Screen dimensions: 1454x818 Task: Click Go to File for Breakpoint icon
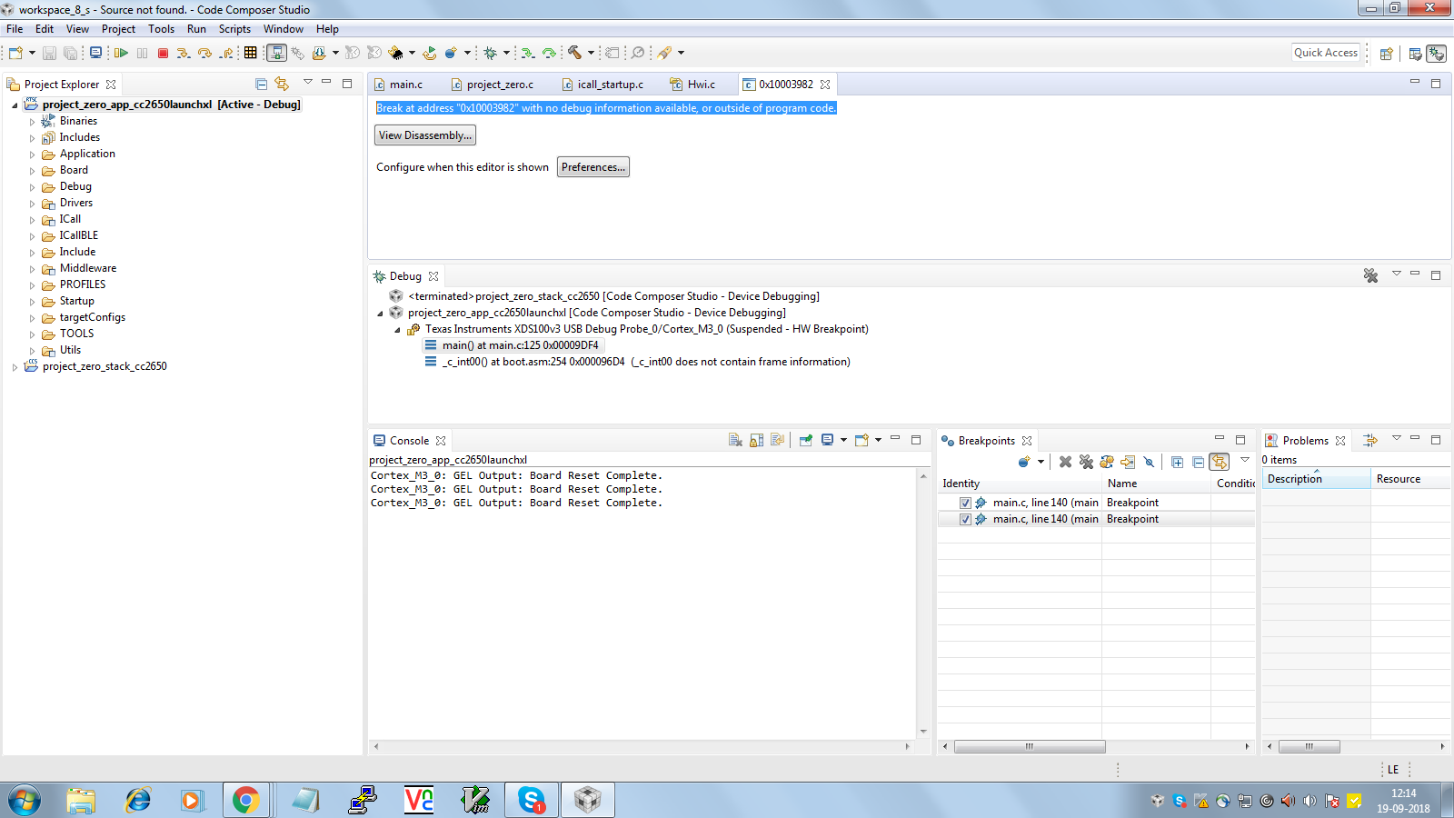(x=1128, y=462)
